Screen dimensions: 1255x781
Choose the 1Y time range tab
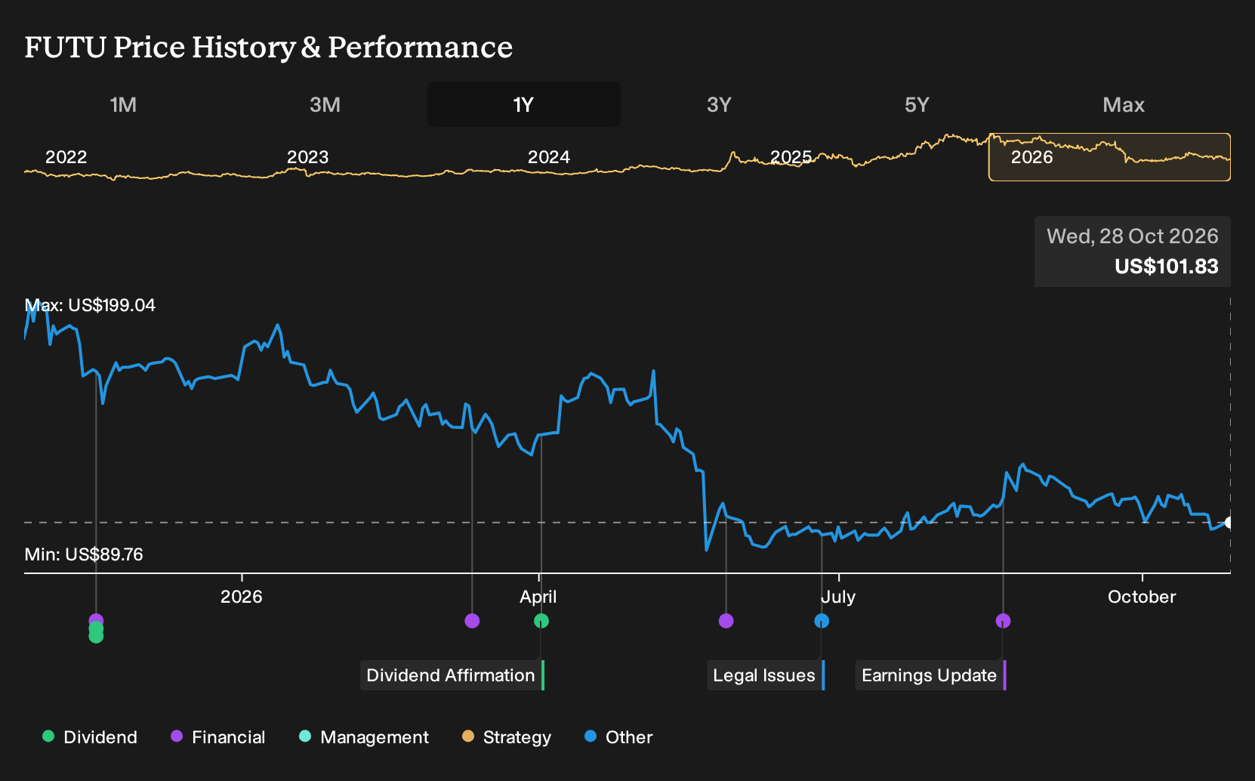click(x=524, y=104)
